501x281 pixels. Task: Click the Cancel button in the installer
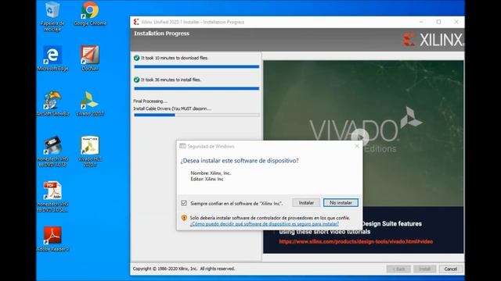click(451, 269)
